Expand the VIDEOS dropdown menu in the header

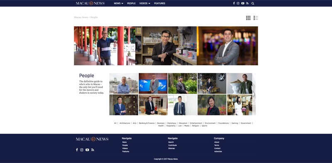tap(145, 3)
